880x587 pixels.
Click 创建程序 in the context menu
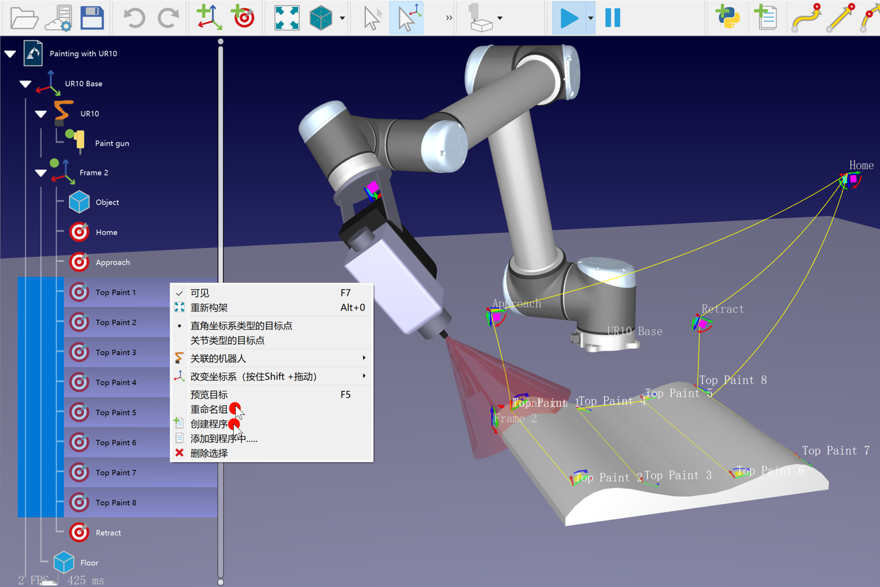click(209, 424)
